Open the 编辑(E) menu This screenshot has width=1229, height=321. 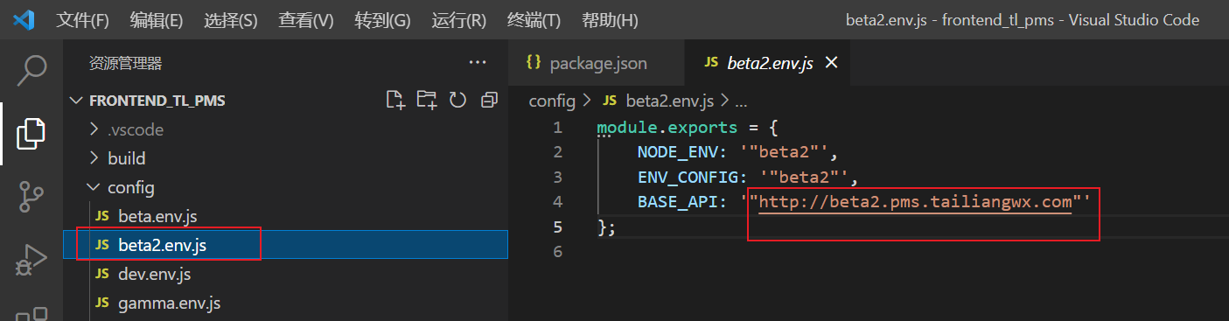tap(157, 20)
